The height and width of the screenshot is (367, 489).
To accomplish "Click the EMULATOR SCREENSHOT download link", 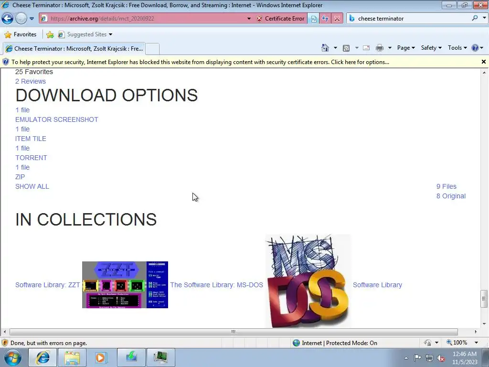I will point(57,119).
